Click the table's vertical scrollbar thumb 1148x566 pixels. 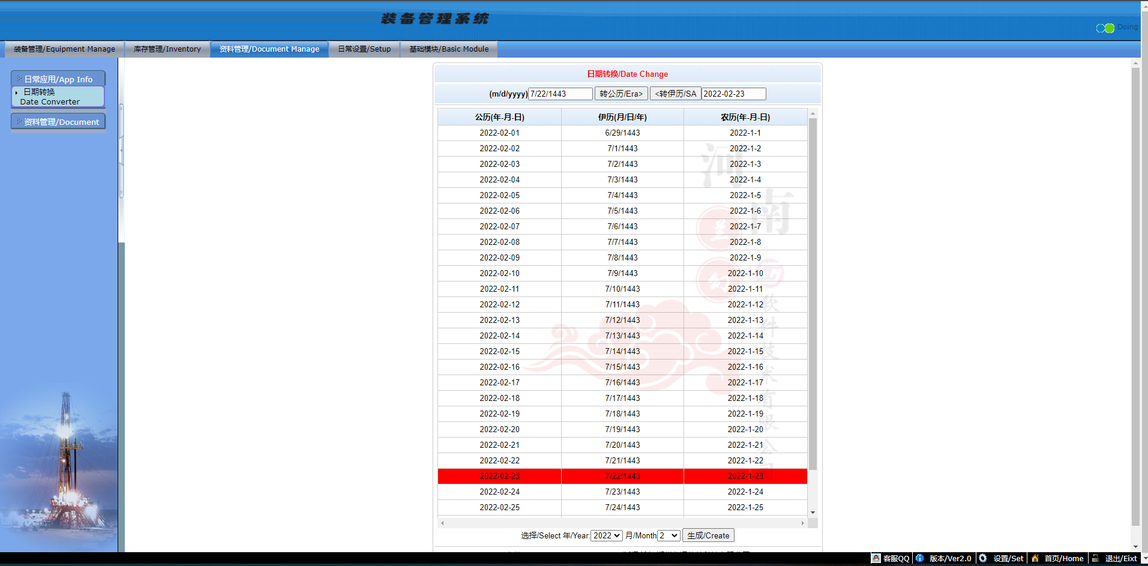[813, 294]
